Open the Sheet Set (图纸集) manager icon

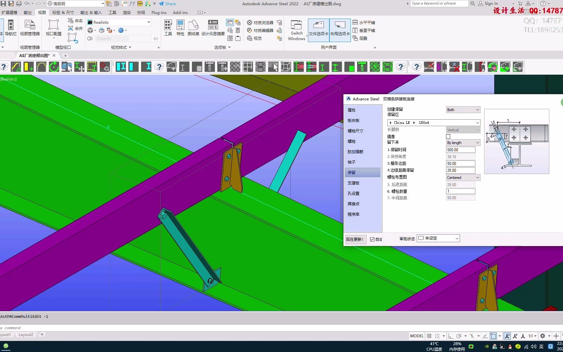click(193, 28)
